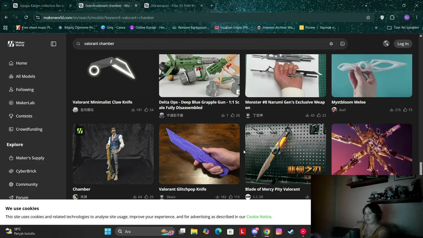Open File Explorer from the taskbar
This screenshot has height=238, width=423.
[x=194, y=231]
